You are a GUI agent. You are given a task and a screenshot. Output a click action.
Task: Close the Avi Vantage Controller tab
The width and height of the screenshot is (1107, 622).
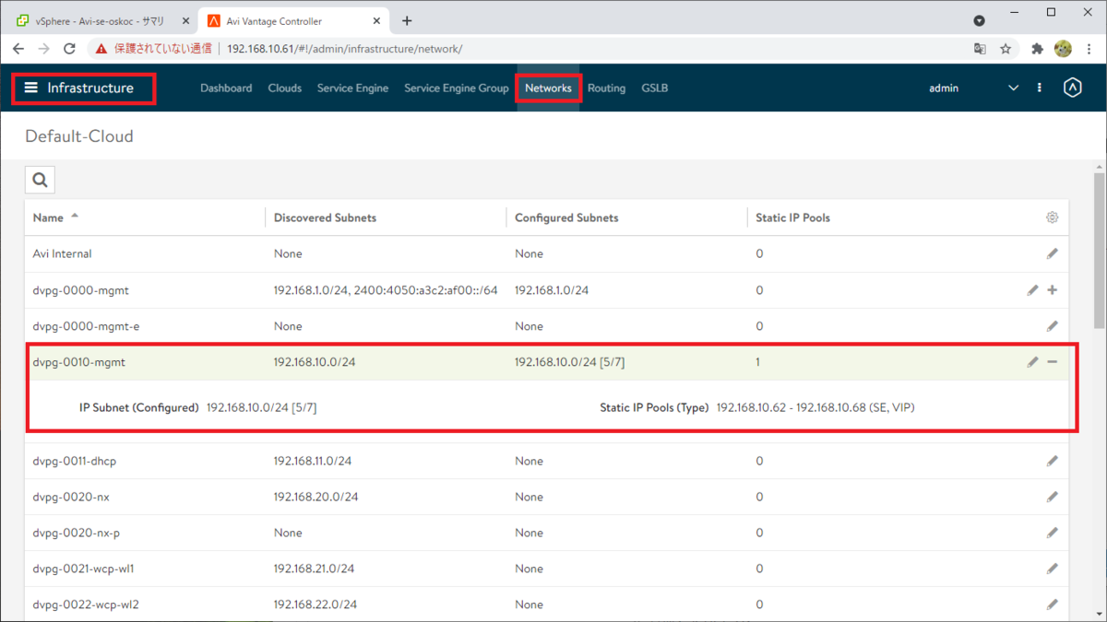tap(375, 20)
